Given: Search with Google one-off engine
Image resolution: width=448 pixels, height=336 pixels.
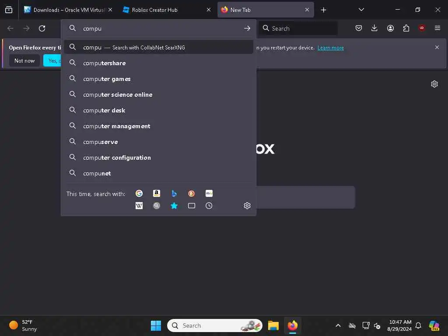Looking at the screenshot, I should click(x=139, y=193).
